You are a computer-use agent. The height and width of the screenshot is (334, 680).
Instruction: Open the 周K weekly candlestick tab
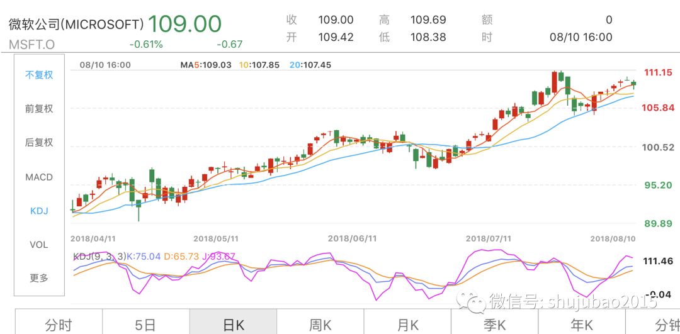[320, 324]
